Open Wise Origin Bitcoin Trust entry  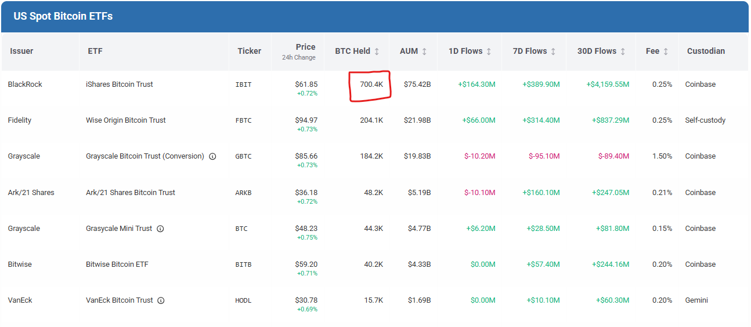[126, 120]
